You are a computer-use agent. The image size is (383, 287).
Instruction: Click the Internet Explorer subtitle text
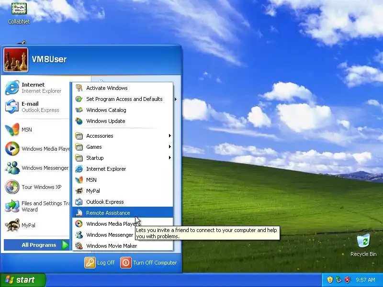point(41,91)
